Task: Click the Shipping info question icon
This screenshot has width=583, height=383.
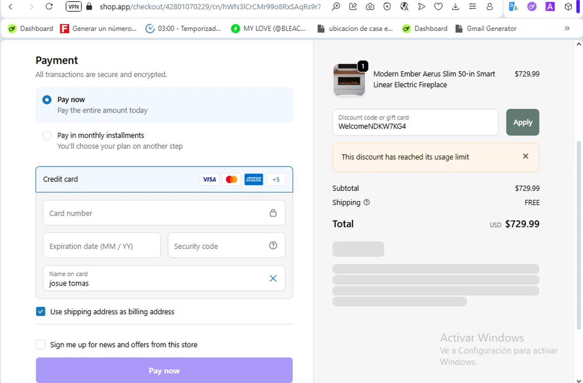Action: [367, 202]
